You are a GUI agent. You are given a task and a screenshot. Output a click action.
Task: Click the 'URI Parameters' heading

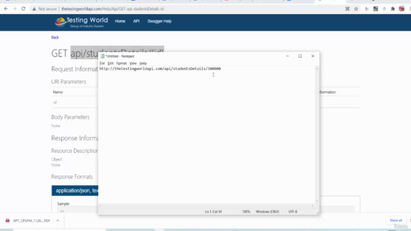pos(69,81)
